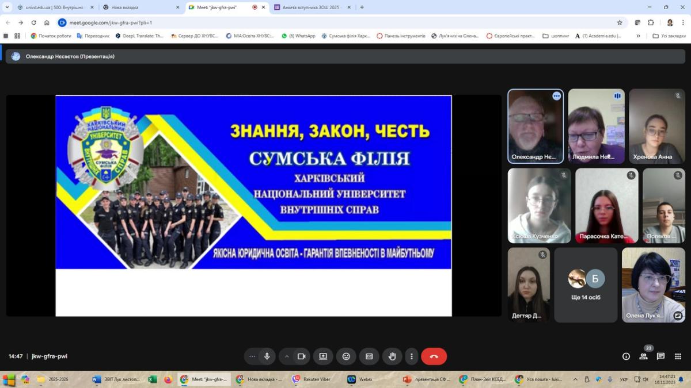
Task: Open audio settings dots beside microphone
Action: [x=252, y=356]
